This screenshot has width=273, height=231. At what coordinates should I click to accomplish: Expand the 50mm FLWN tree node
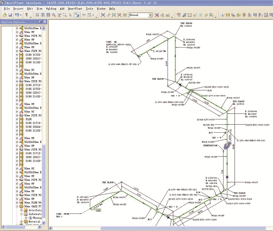coord(17,203)
